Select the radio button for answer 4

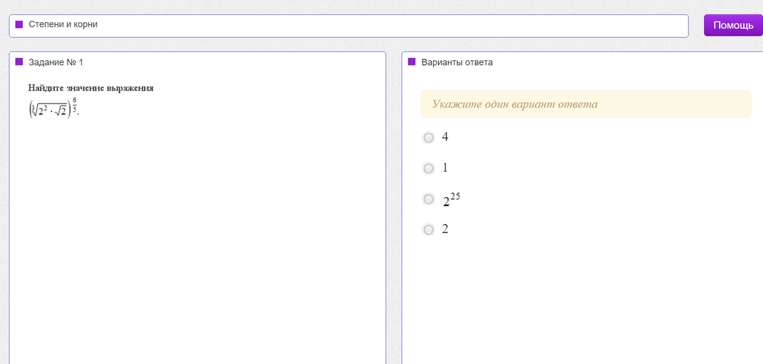(x=429, y=137)
